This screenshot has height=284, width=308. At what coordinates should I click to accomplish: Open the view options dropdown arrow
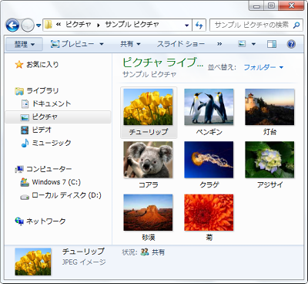tap(253, 44)
